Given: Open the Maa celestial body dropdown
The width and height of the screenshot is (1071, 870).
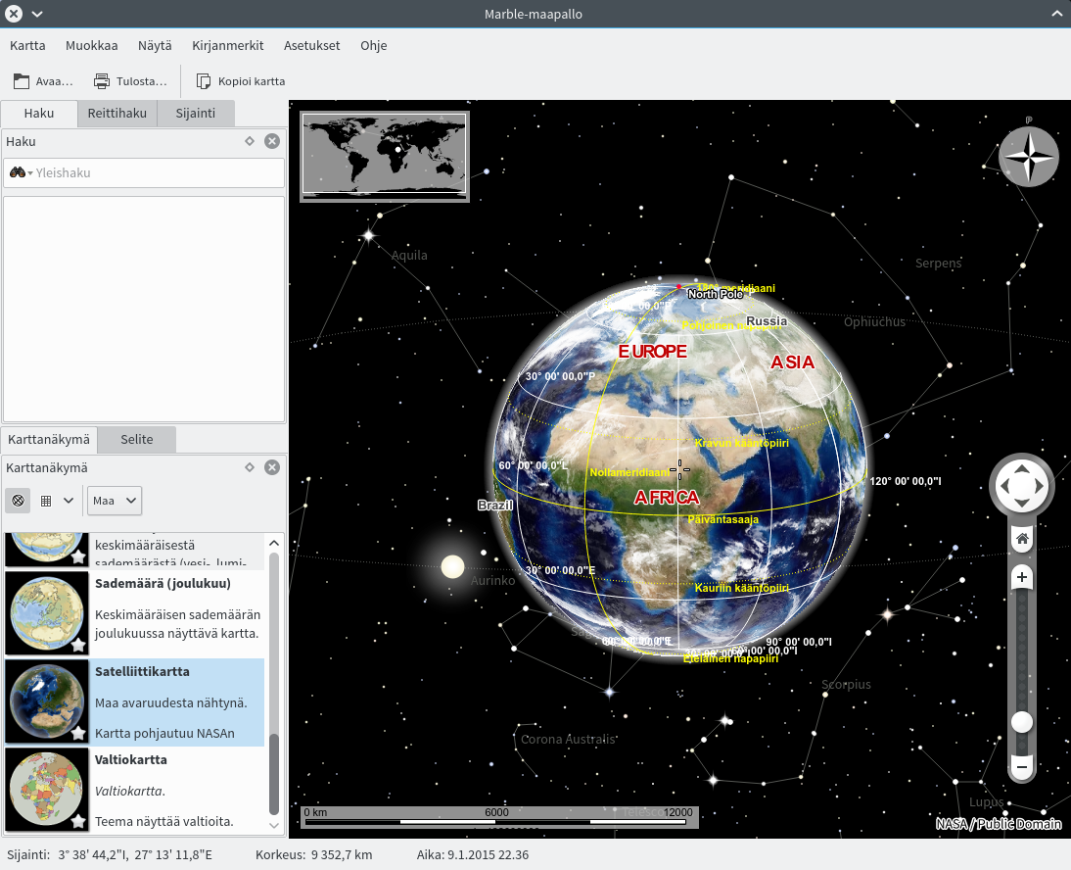Looking at the screenshot, I should tap(115, 501).
